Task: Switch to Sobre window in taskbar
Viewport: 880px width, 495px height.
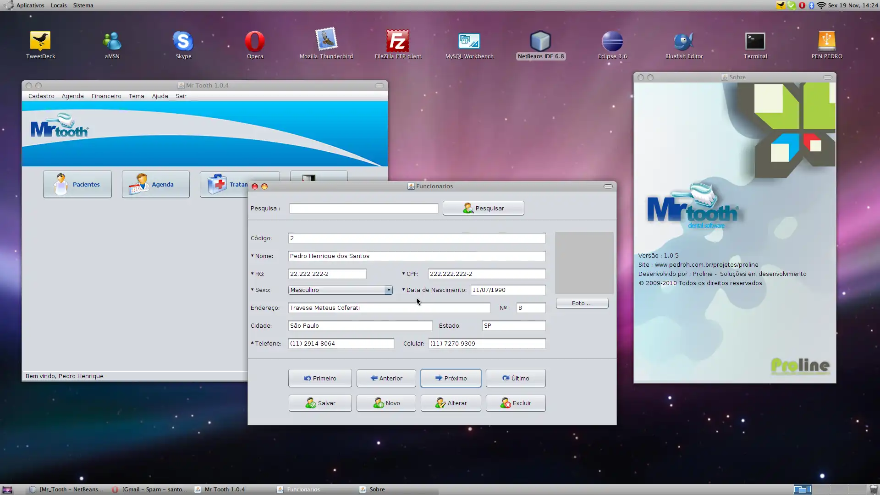Action: [x=377, y=489]
